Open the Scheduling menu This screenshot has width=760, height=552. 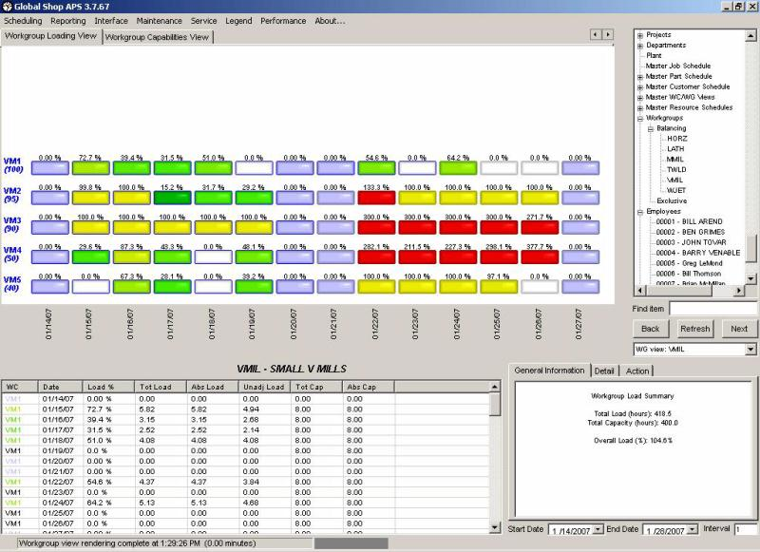coord(23,21)
